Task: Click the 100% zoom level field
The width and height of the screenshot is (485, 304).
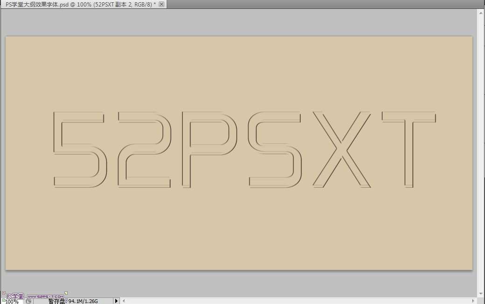Action: 12,301
